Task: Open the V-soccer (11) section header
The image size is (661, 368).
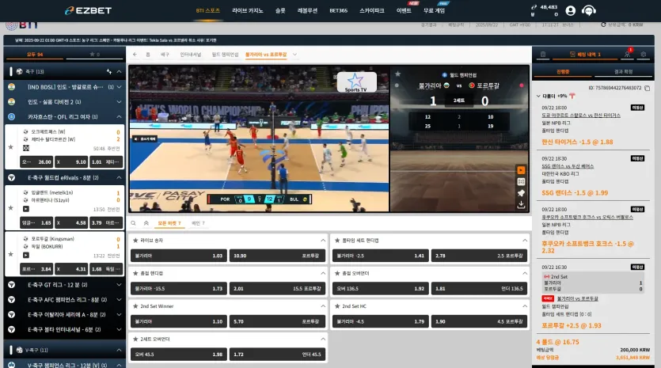Action: pos(65,350)
